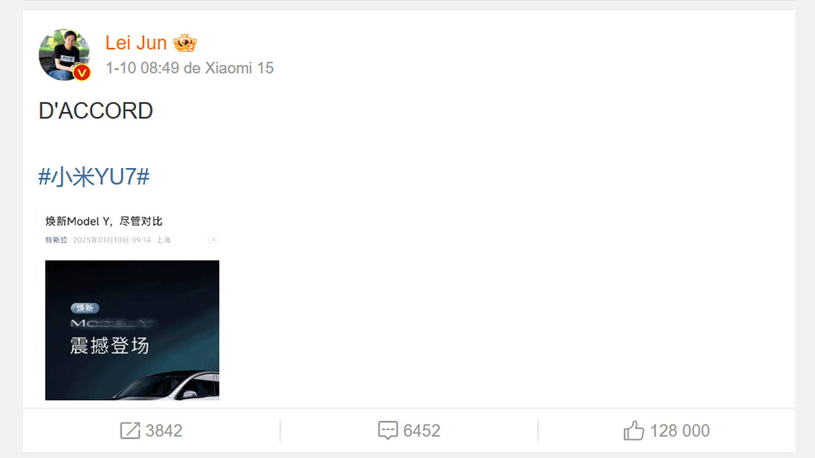Screen dimensions: 815x458
Task: Click the 6452 comment count
Action: pos(422,431)
